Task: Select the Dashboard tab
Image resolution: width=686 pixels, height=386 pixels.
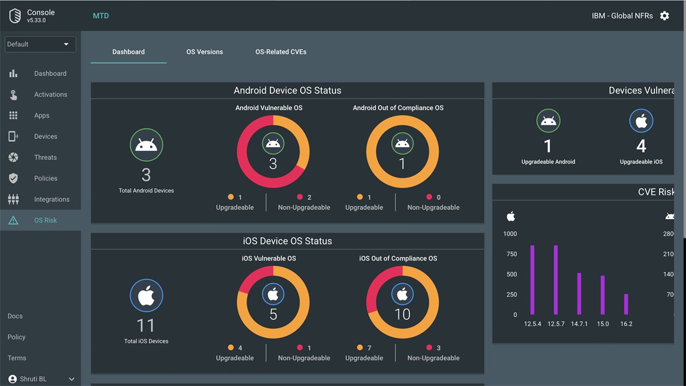Action: pyautogui.click(x=129, y=51)
